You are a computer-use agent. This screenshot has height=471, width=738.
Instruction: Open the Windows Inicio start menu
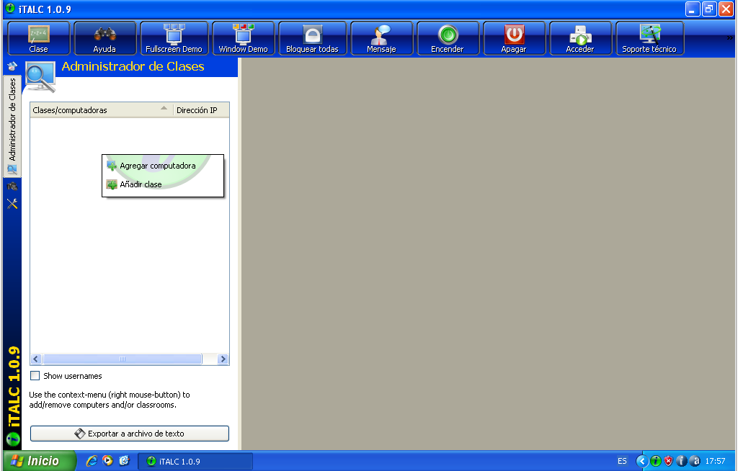[x=40, y=461]
